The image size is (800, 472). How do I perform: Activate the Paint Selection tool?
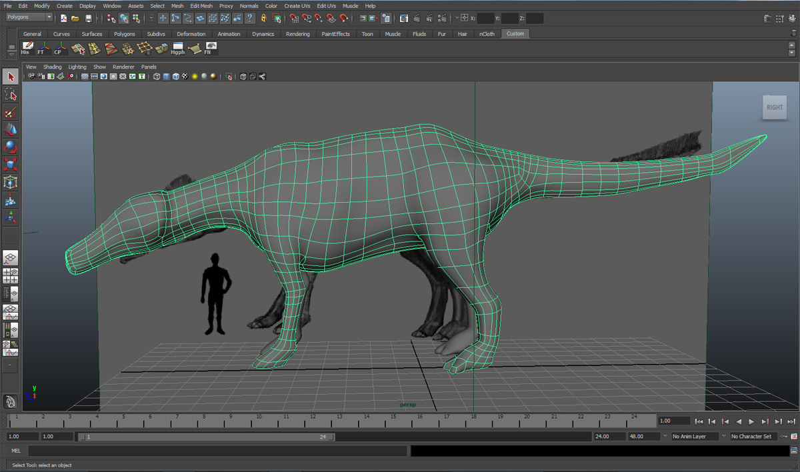pos(10,112)
